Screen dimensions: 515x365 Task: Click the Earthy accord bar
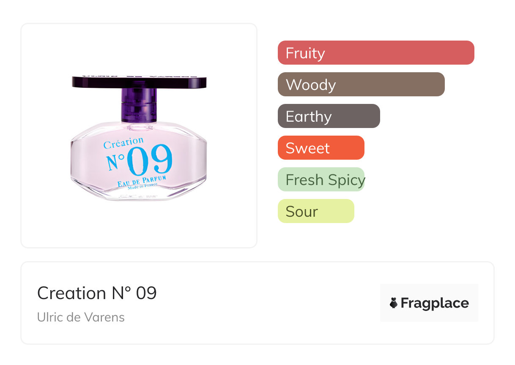(329, 116)
